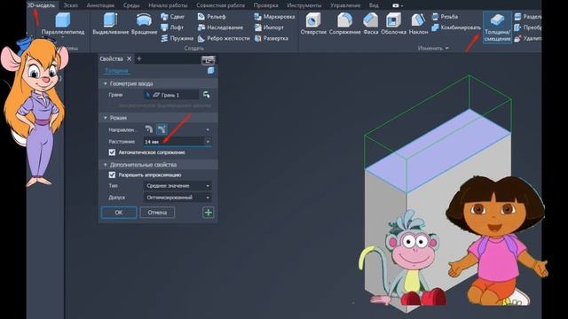This screenshot has height=319, width=568.
Task: Toggle Разрешить аппроксимацию checkbox
Action: click(x=112, y=175)
